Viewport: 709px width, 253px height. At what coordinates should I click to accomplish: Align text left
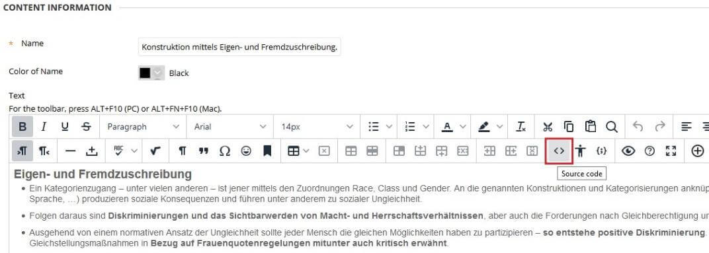click(x=687, y=127)
